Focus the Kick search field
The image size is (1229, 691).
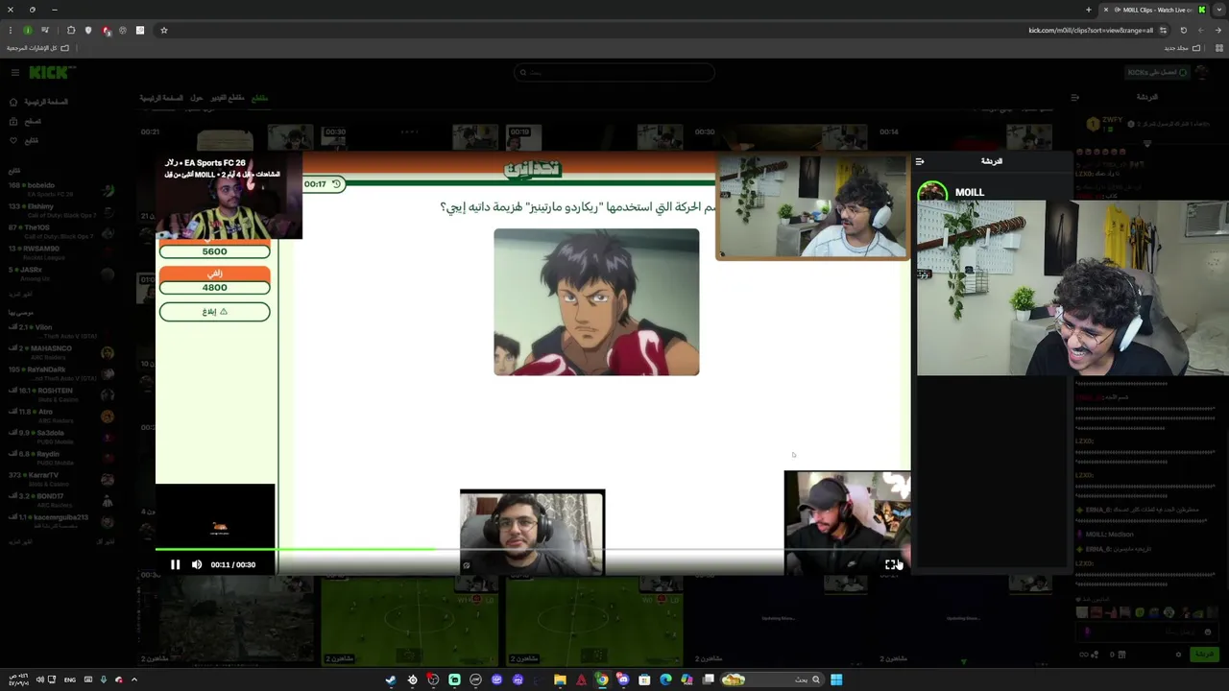(614, 72)
